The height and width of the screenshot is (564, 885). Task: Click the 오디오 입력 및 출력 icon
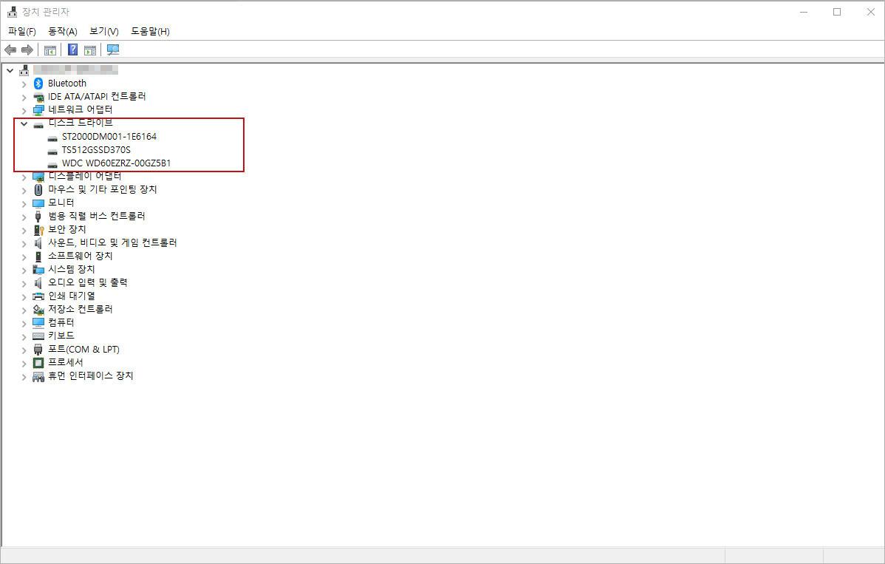(x=38, y=283)
